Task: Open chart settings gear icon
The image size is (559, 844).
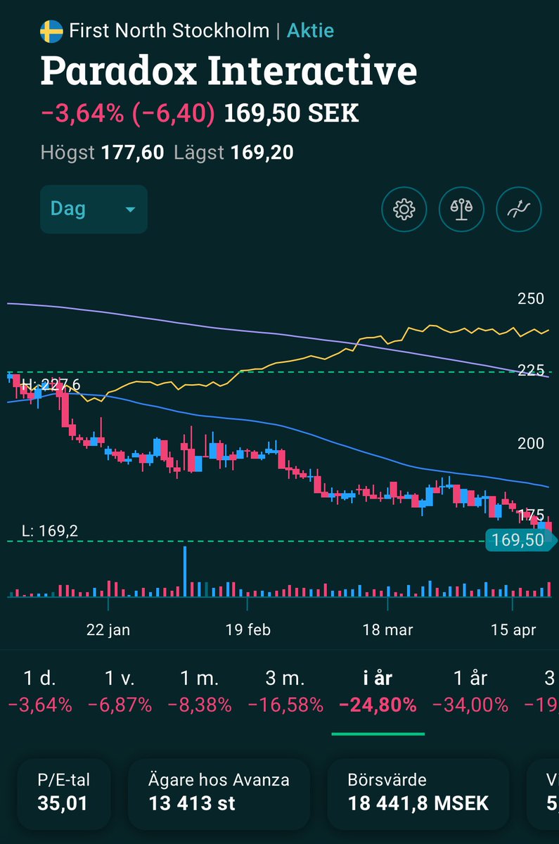Action: [404, 209]
